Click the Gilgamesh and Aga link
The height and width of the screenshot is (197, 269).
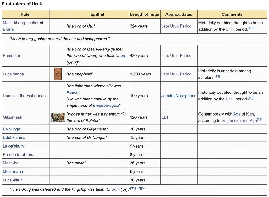[239, 121]
